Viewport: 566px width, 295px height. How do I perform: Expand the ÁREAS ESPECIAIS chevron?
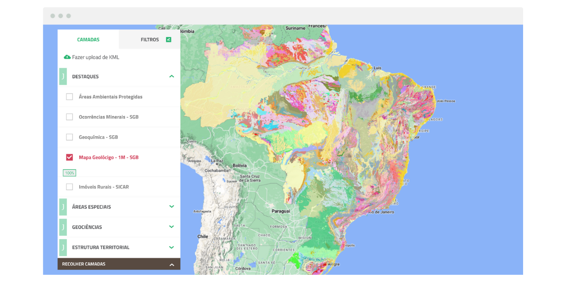172,207
